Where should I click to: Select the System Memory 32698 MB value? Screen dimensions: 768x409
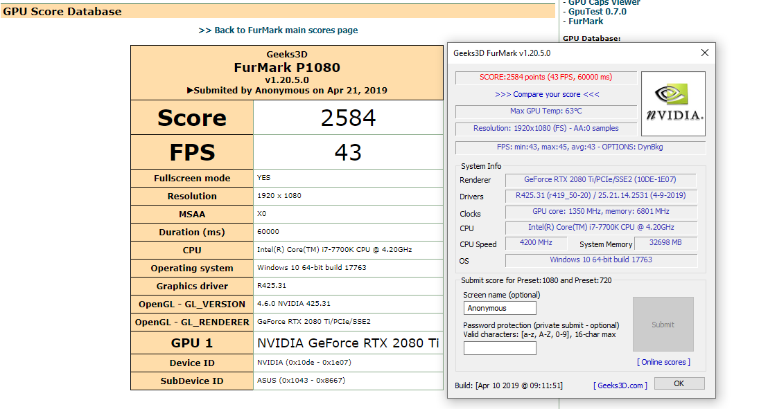click(x=665, y=243)
